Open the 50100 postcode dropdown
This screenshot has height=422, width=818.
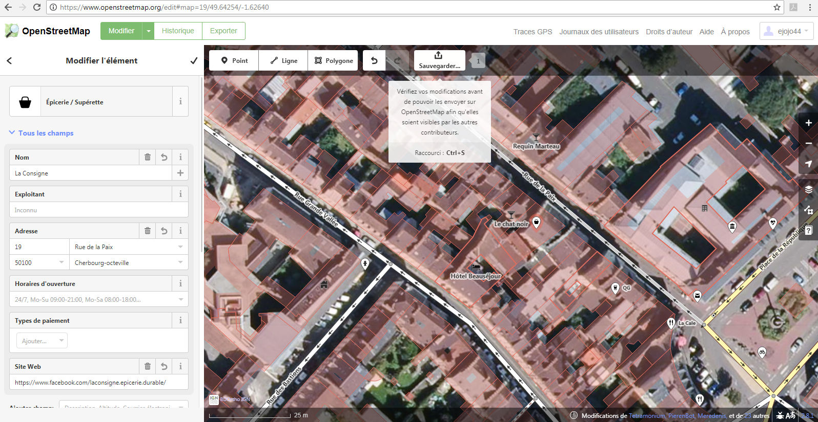tap(62, 262)
